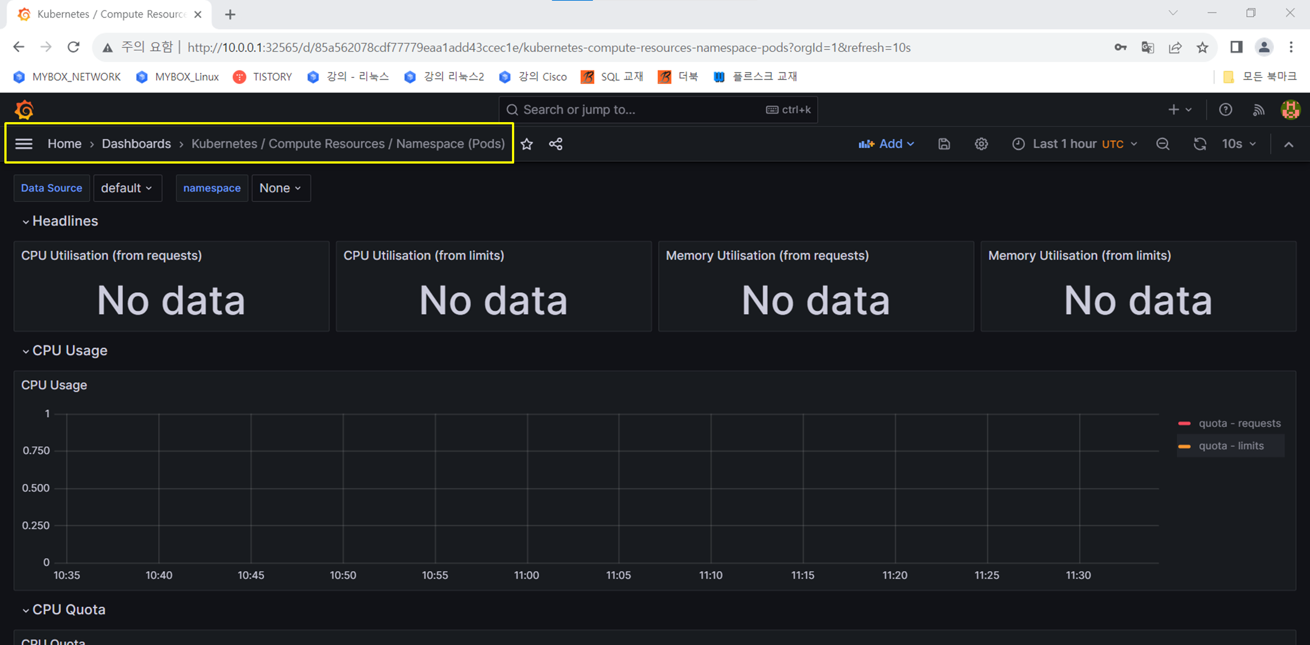
Task: Open the Add panel dropdown
Action: [x=886, y=144]
